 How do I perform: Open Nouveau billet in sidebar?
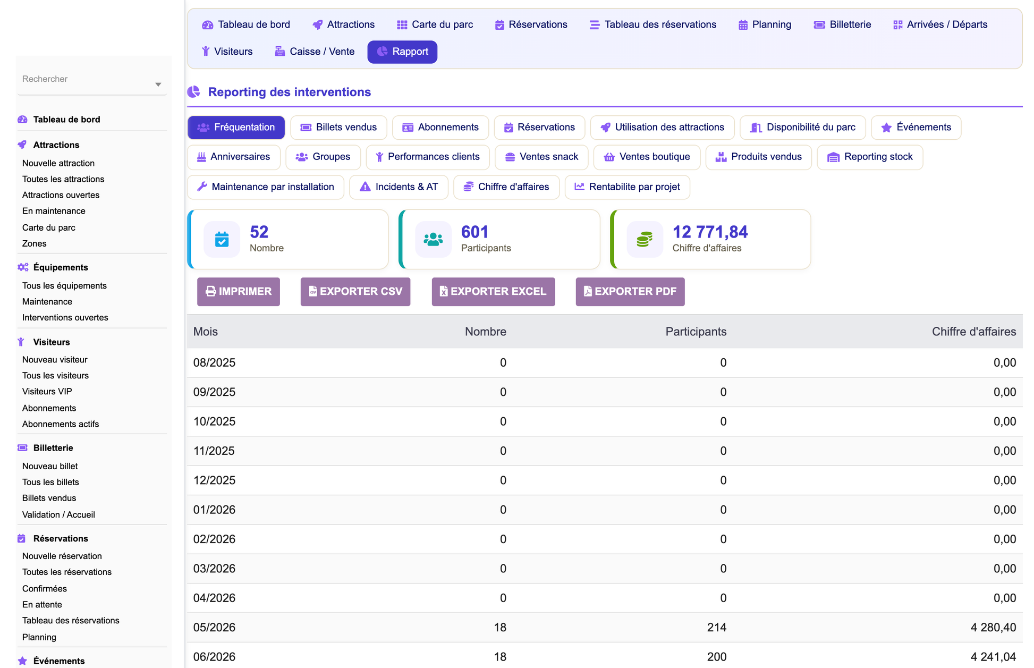50,466
